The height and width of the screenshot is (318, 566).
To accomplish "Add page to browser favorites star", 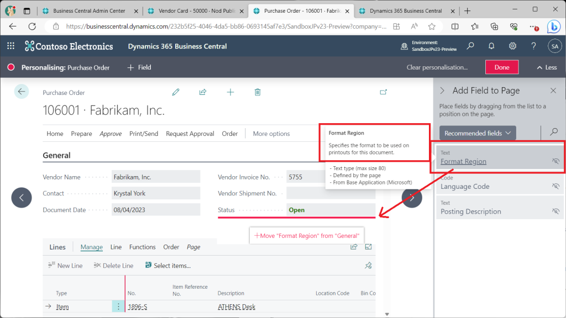I will click(x=432, y=26).
